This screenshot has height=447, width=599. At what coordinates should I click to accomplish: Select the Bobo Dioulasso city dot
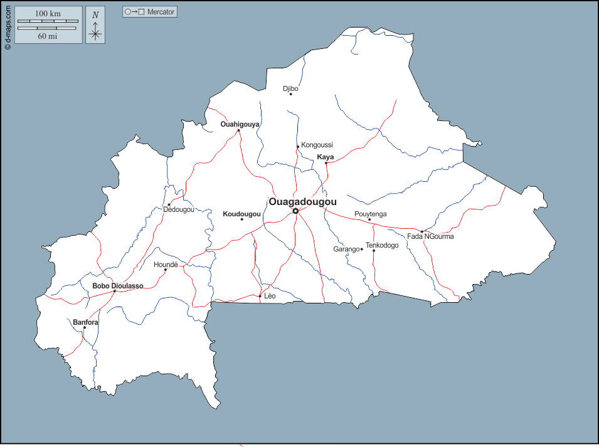[x=115, y=292]
